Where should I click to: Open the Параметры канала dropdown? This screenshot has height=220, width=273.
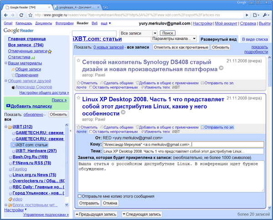pyautogui.click(x=174, y=39)
